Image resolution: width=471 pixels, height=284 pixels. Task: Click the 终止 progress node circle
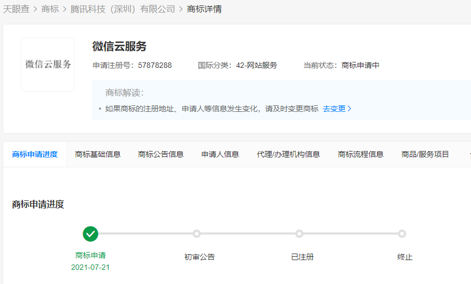402,233
